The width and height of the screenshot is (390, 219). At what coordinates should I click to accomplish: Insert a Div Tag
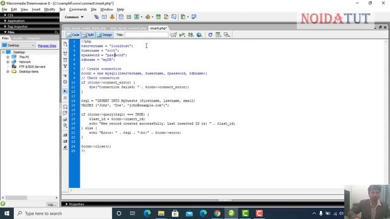pos(129,17)
